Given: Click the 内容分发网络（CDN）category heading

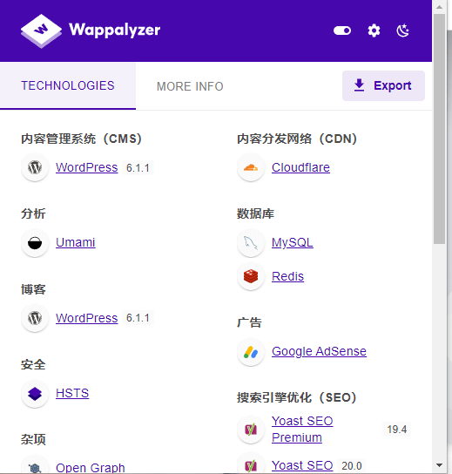Looking at the screenshot, I should (x=297, y=139).
